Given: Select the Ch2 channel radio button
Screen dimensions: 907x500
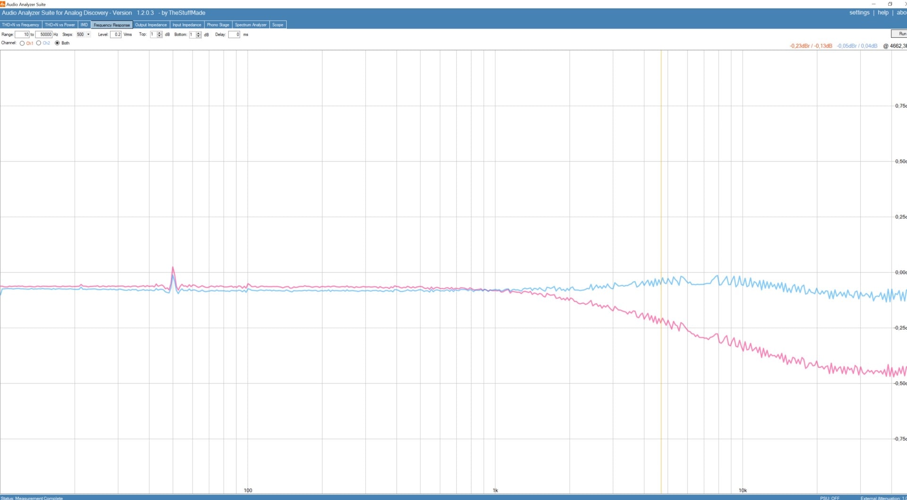Looking at the screenshot, I should point(39,43).
